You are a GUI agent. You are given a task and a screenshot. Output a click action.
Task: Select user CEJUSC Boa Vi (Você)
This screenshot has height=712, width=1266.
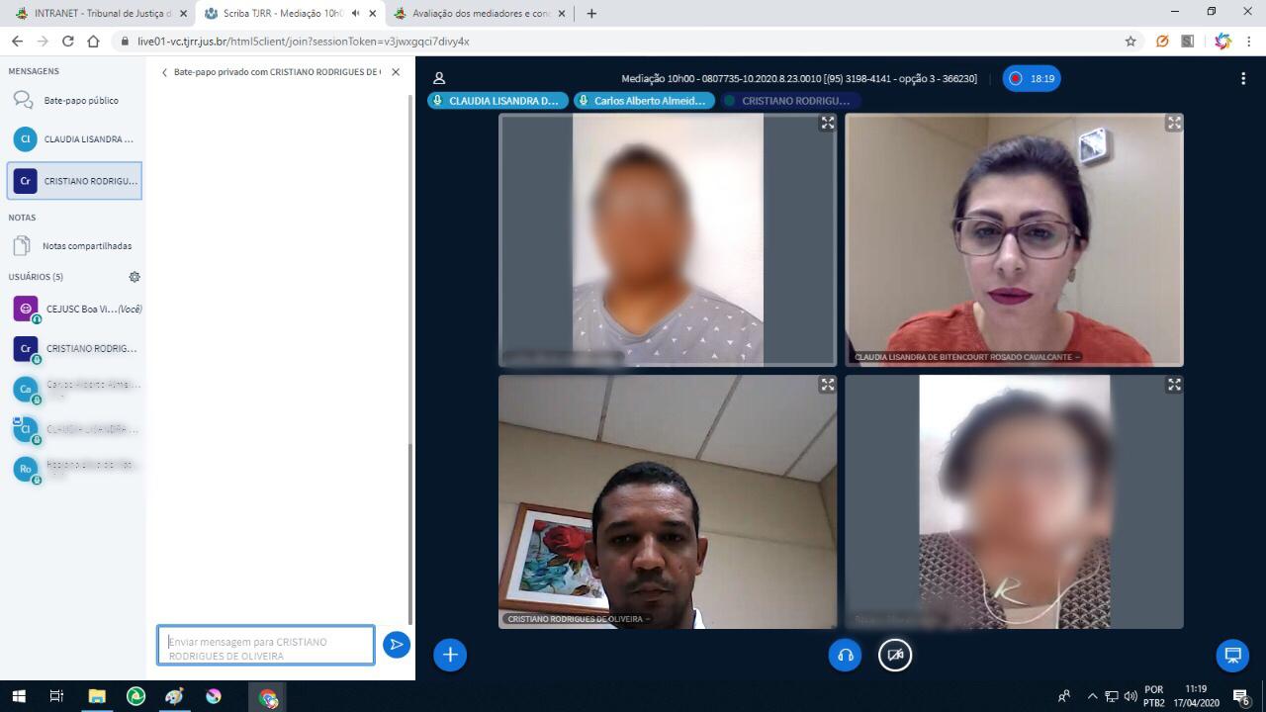pos(77,310)
